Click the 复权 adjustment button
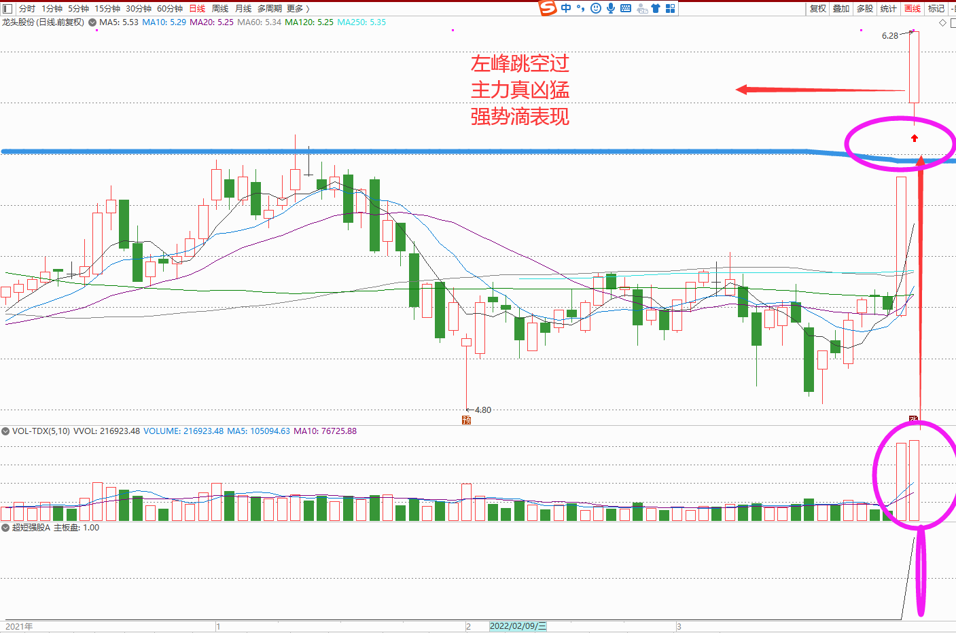The width and height of the screenshot is (956, 633). 818,8
